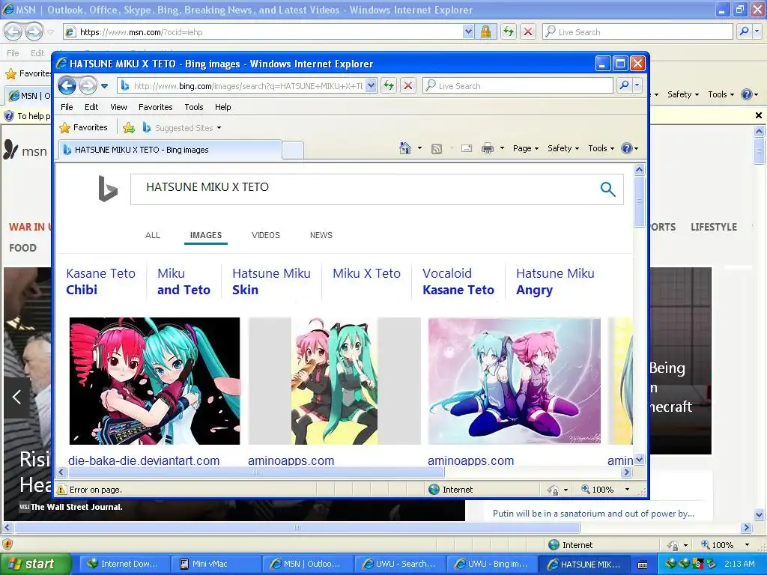Open Home button dropdown arrow in Bing window
This screenshot has height=575, width=767.
click(419, 148)
